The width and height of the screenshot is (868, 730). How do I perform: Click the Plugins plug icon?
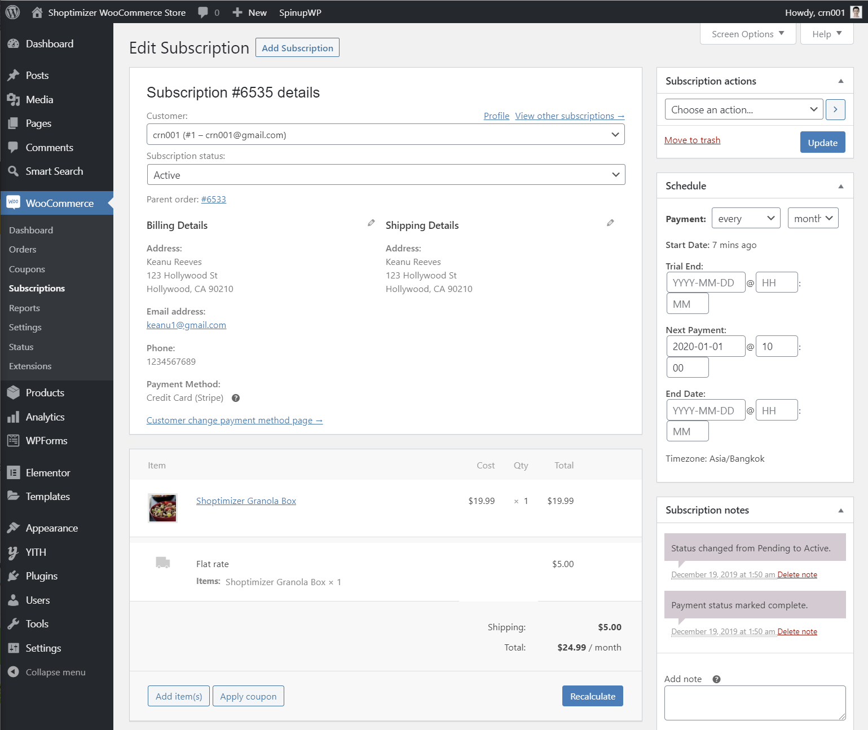point(14,576)
